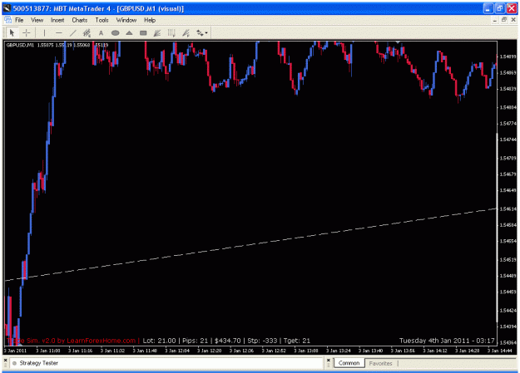Open the Help menu

(x=150, y=20)
